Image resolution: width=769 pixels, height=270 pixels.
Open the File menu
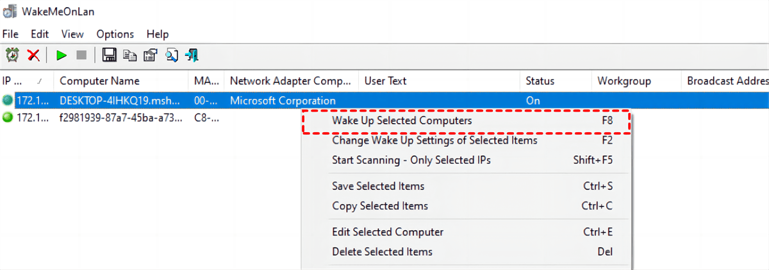pyautogui.click(x=10, y=34)
